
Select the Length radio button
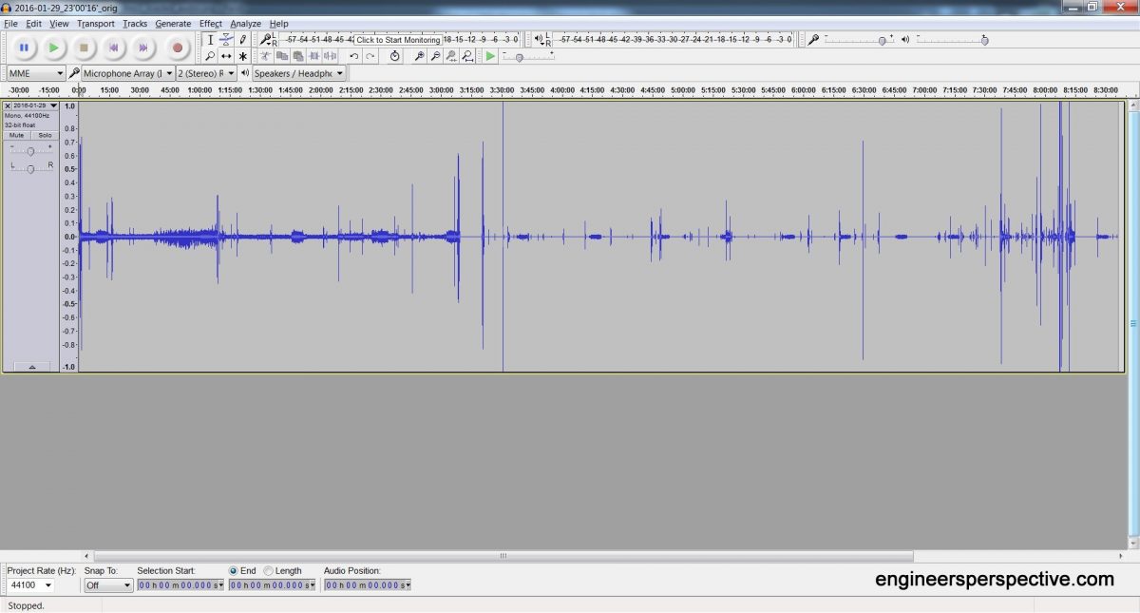[269, 571]
